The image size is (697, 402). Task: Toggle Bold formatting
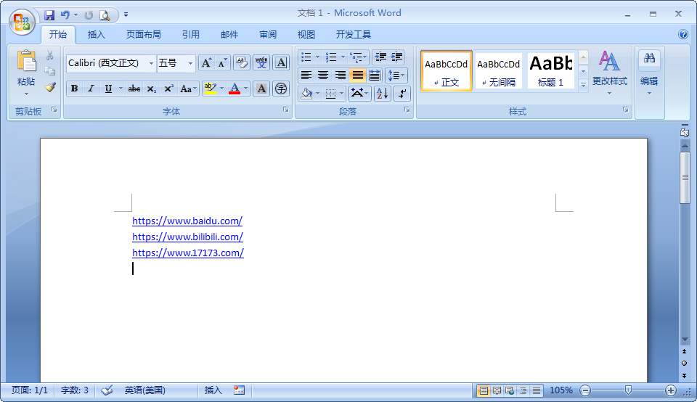[74, 89]
